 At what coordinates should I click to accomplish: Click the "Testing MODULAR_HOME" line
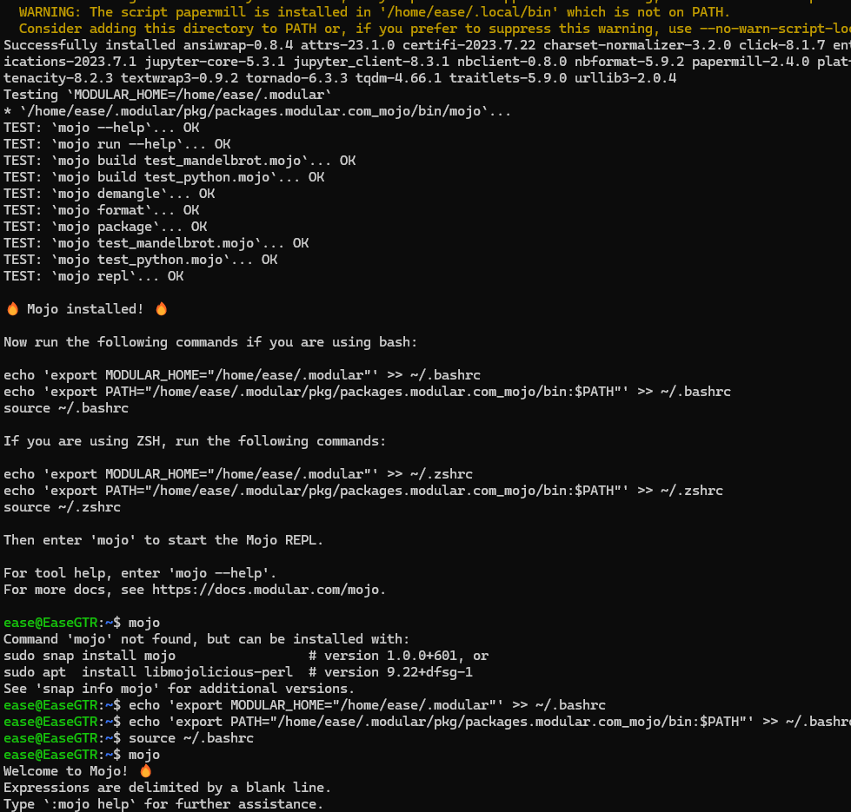(x=167, y=95)
